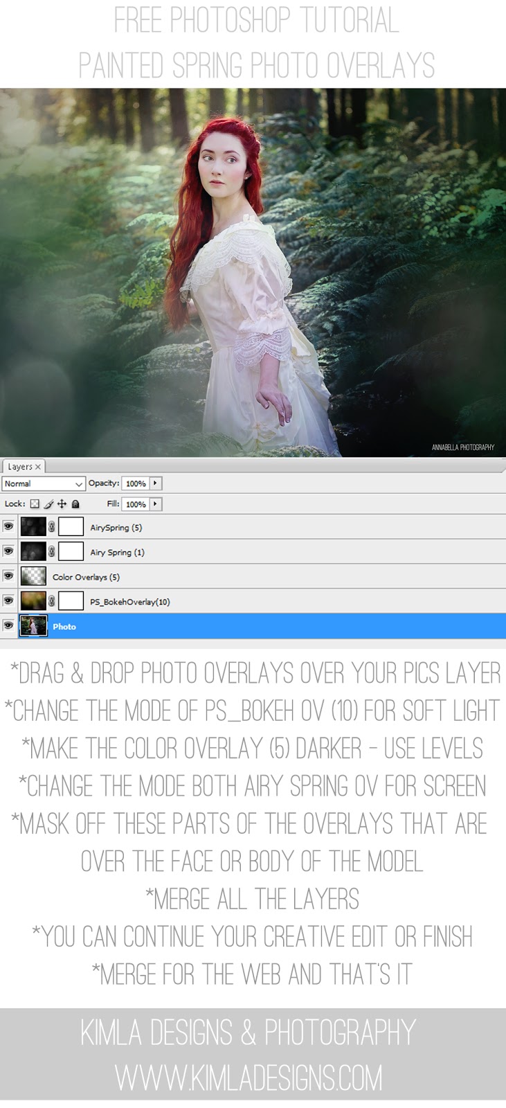The image size is (506, 1108).
Task: Select PS_BokehOverlay(10) layer mask
Action: [71, 601]
